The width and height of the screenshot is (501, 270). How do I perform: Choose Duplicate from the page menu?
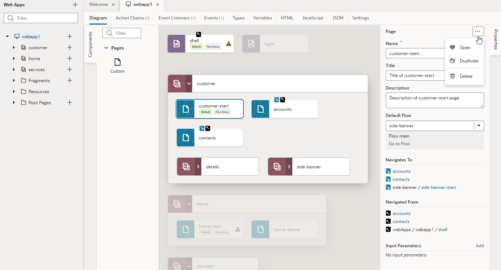[x=464, y=61]
